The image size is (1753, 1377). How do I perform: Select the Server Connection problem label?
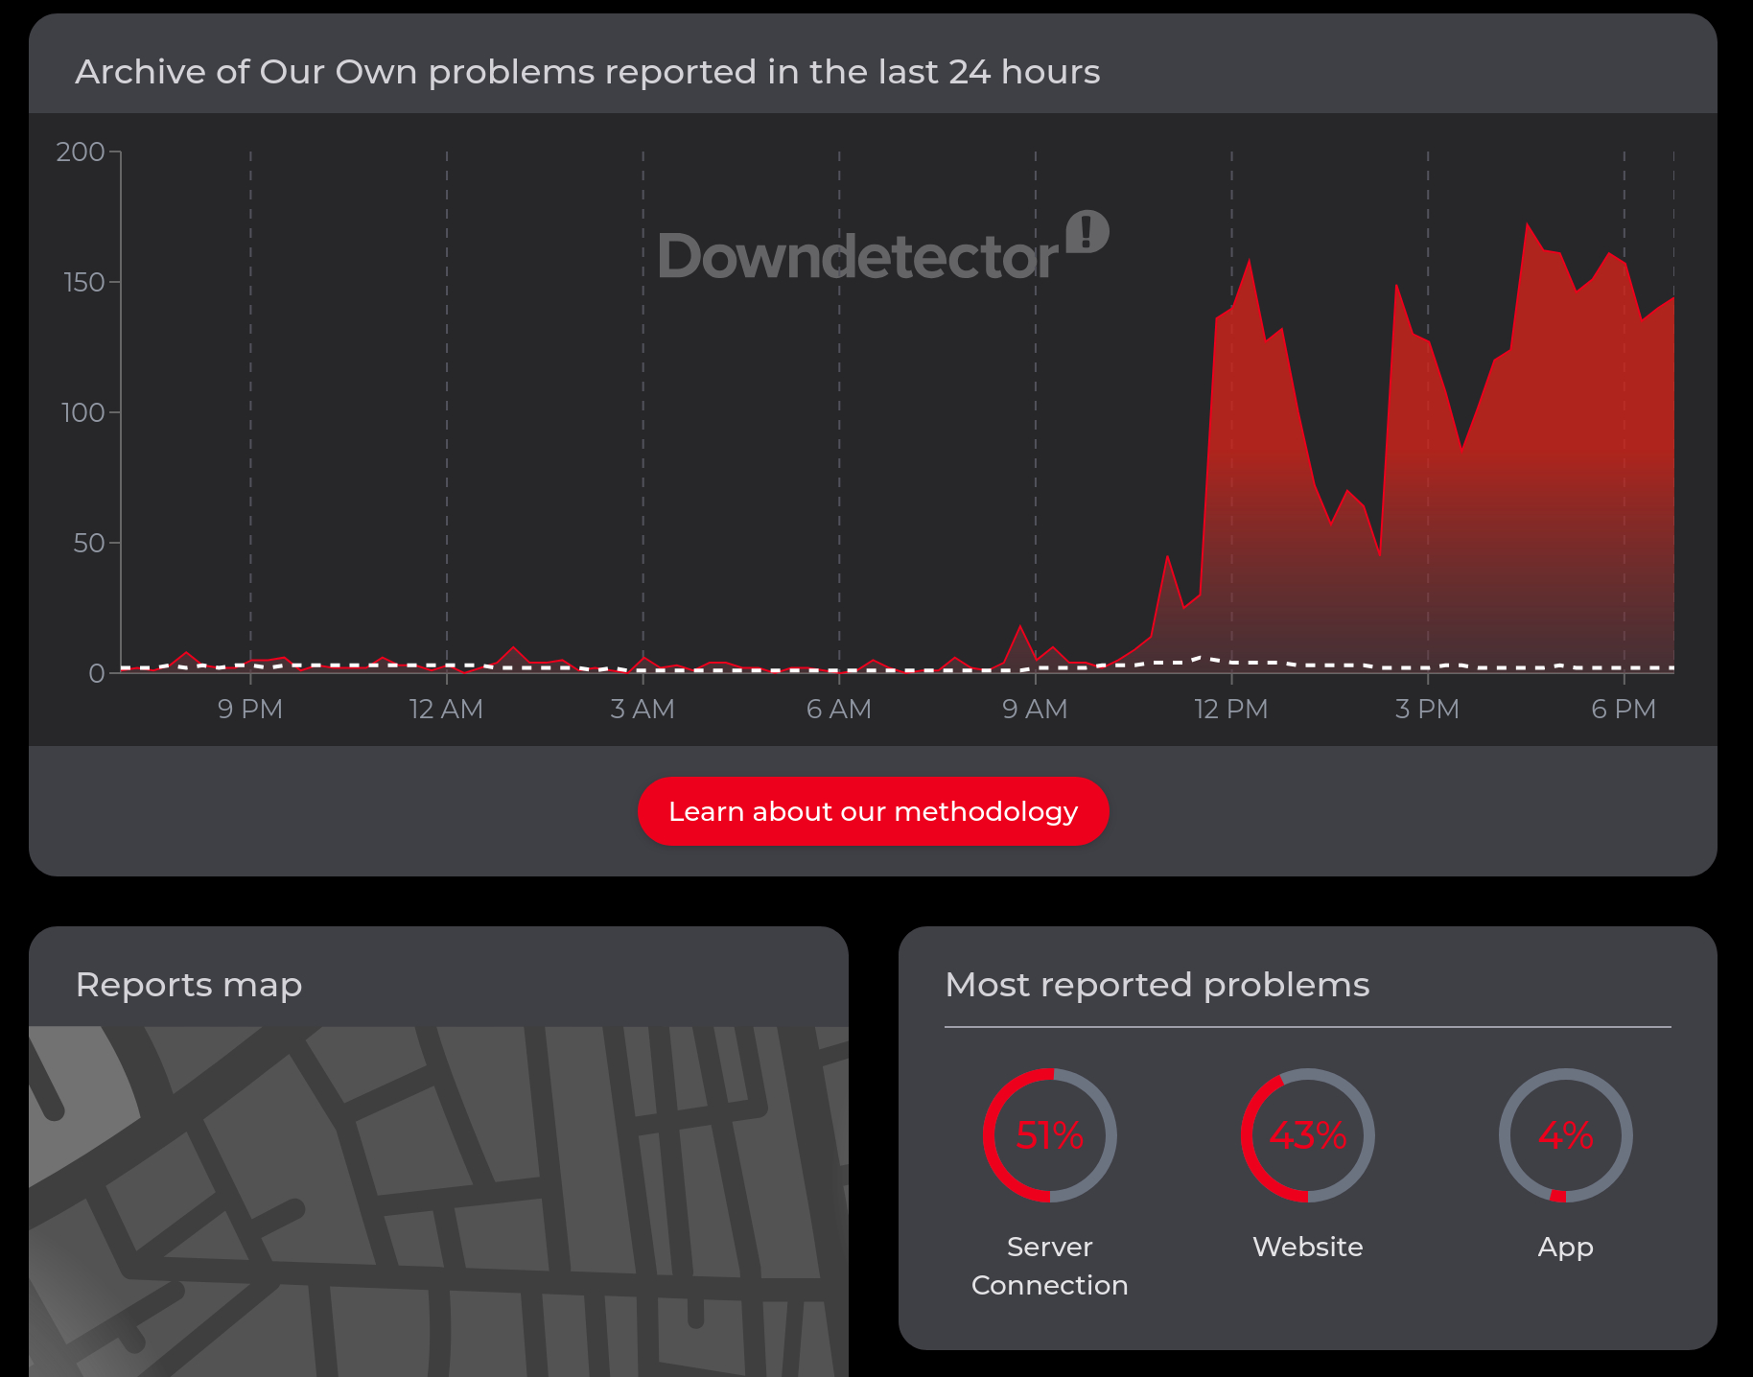[1049, 1266]
